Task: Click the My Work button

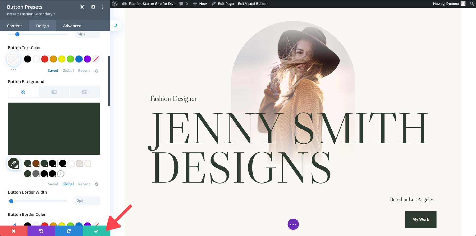Action: pos(420,219)
